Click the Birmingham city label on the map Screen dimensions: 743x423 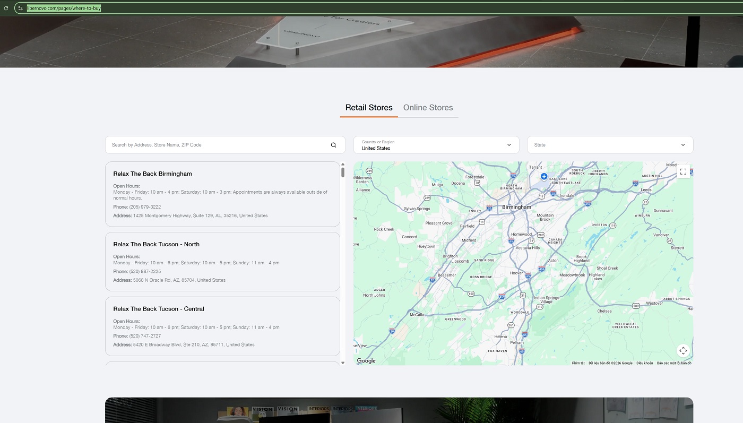[x=516, y=207]
